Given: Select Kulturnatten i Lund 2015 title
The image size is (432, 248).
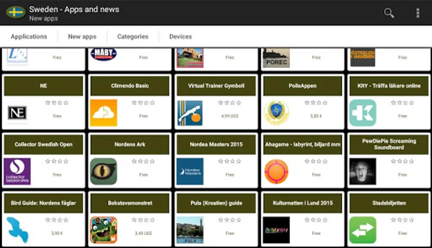Looking at the screenshot, I should coord(303,203).
